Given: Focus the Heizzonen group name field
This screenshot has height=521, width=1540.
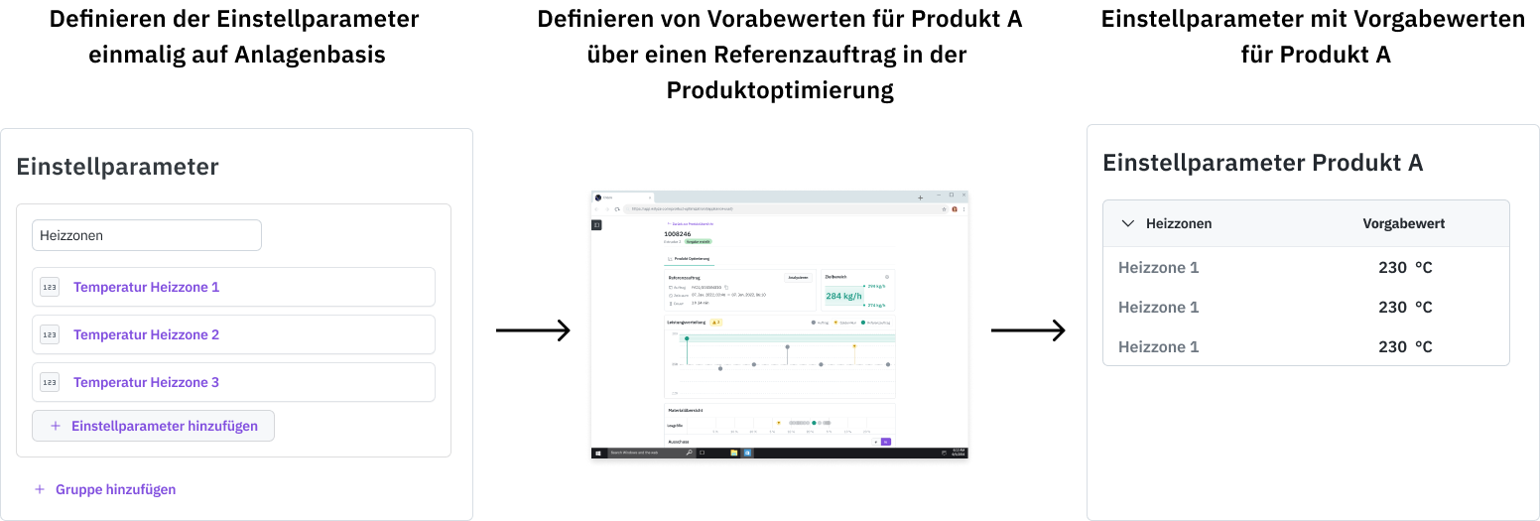Looking at the screenshot, I should tap(147, 235).
